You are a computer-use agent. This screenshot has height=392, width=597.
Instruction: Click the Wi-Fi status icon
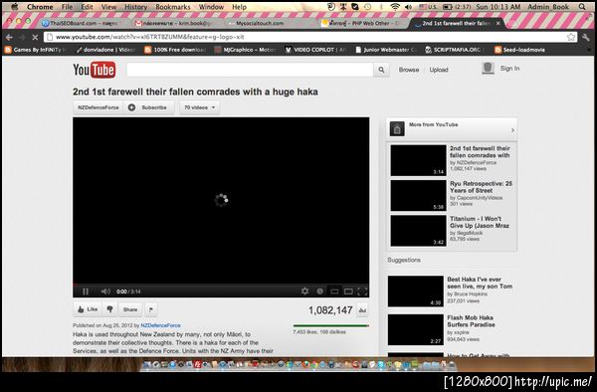(x=395, y=7)
